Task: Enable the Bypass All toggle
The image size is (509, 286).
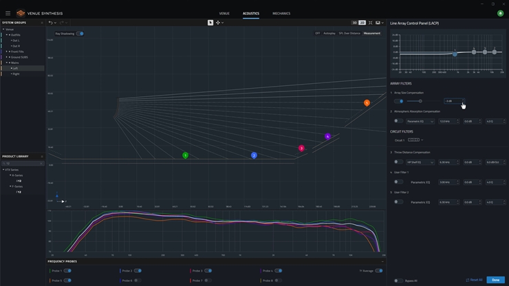Action: 398,280
